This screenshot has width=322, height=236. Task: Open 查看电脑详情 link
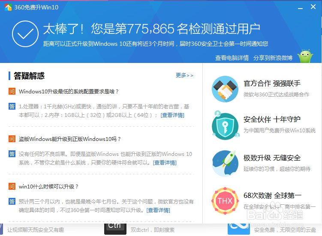pyautogui.click(x=232, y=58)
